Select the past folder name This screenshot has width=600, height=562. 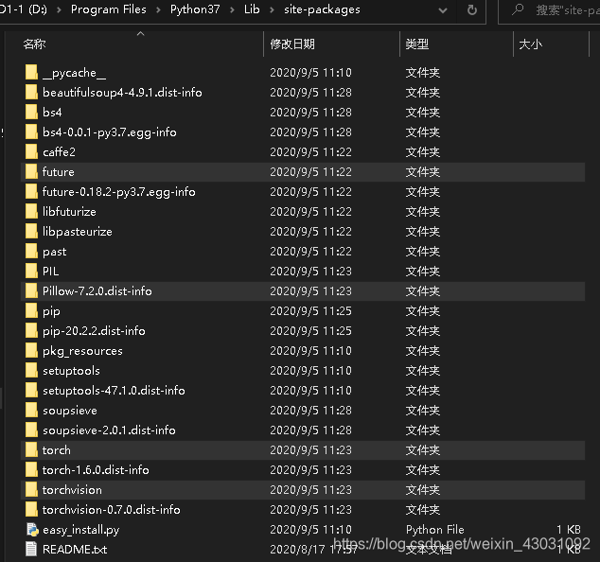[x=55, y=252]
